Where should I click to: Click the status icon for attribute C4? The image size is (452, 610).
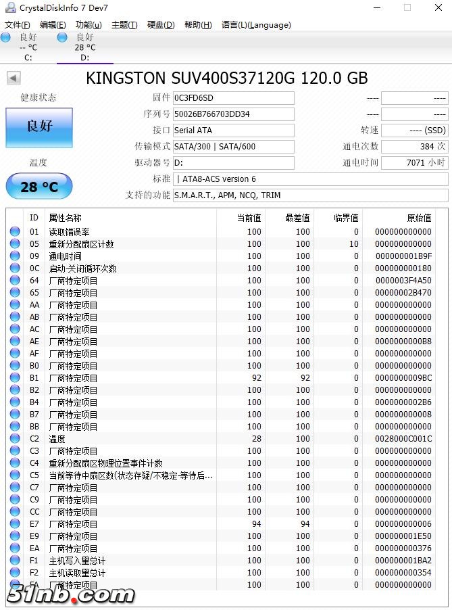15,463
